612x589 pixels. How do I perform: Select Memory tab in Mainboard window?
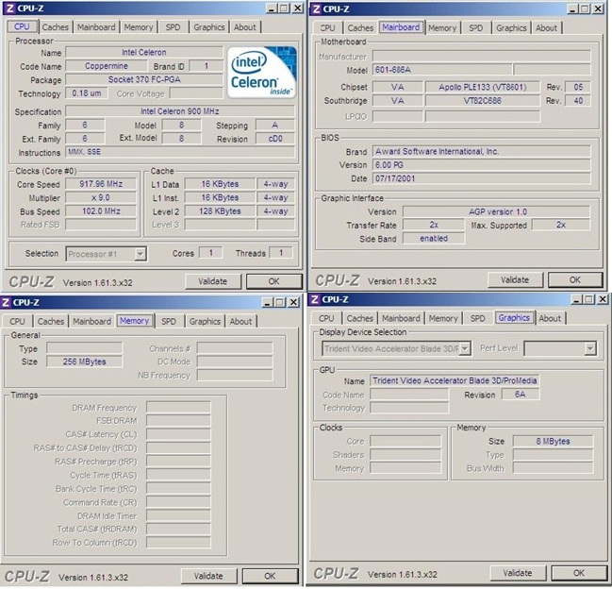(x=442, y=27)
